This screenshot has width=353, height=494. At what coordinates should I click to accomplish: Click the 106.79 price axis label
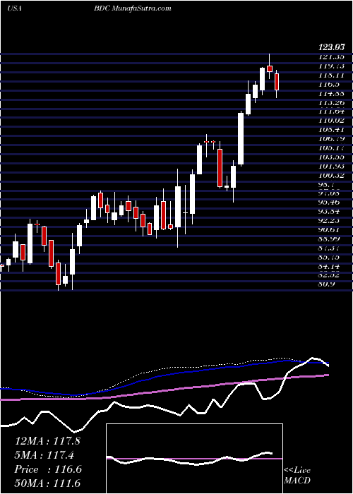(x=332, y=138)
